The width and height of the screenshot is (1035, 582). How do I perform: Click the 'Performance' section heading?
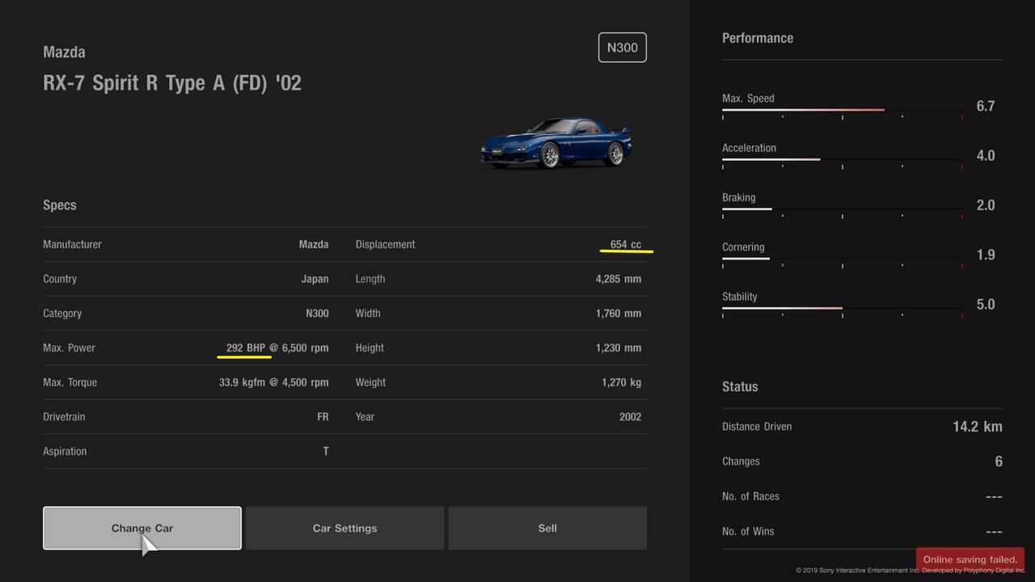[x=758, y=38]
